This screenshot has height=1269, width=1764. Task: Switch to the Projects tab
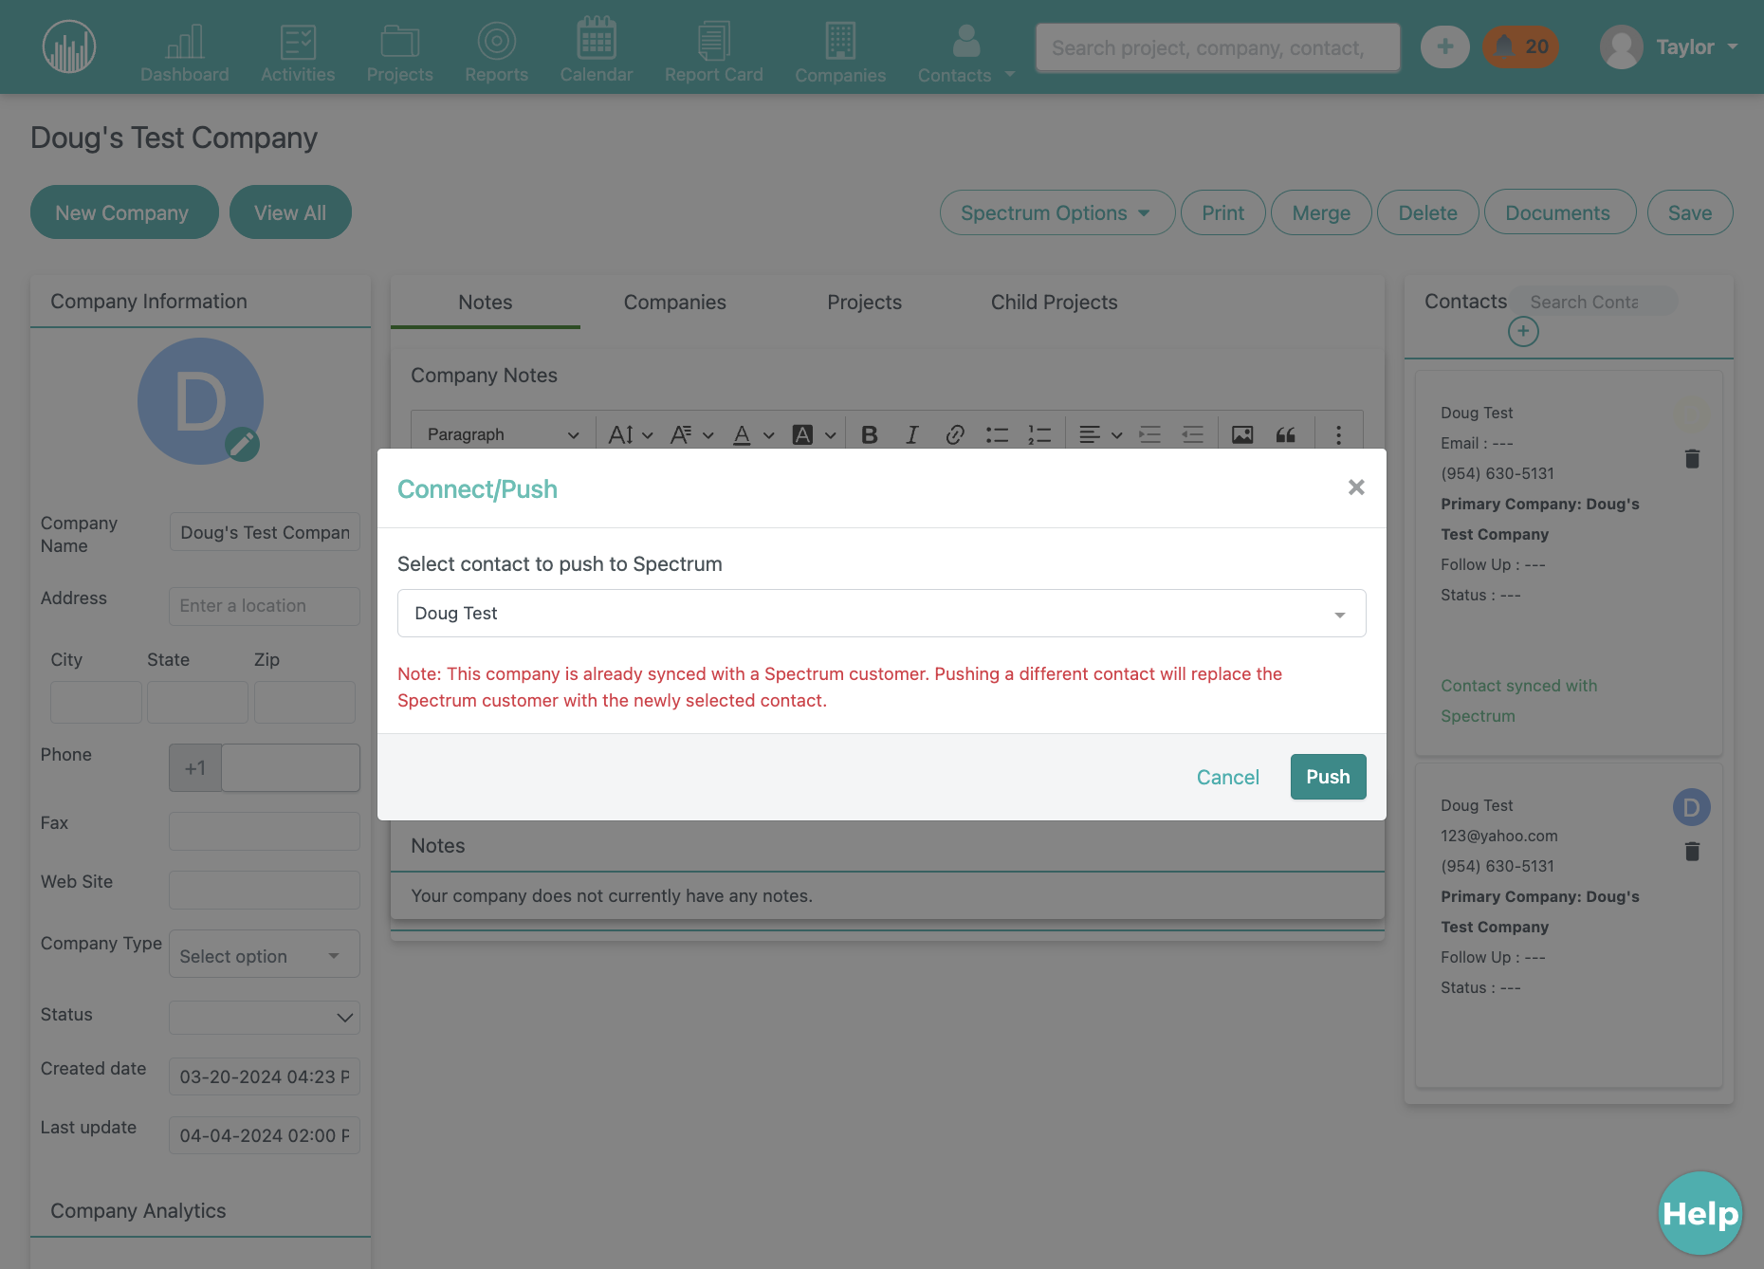coord(865,303)
